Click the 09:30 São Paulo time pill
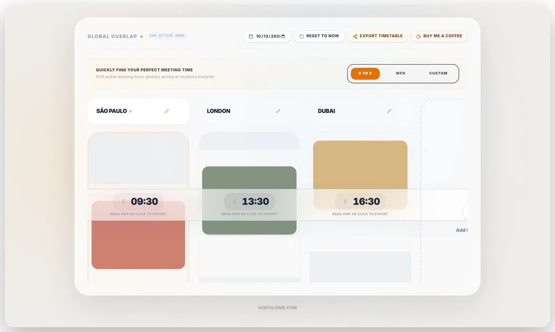The height and width of the screenshot is (332, 555). pyautogui.click(x=138, y=201)
